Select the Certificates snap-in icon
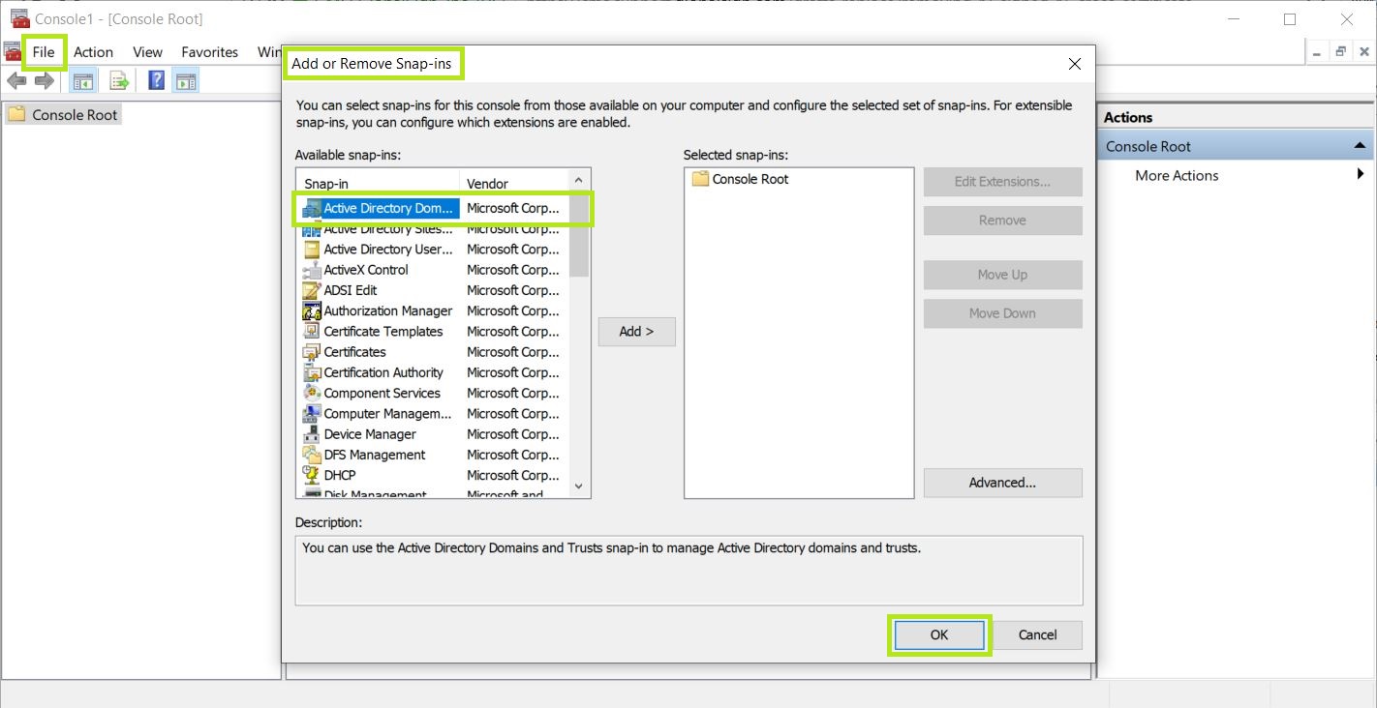The width and height of the screenshot is (1377, 708). 312,352
